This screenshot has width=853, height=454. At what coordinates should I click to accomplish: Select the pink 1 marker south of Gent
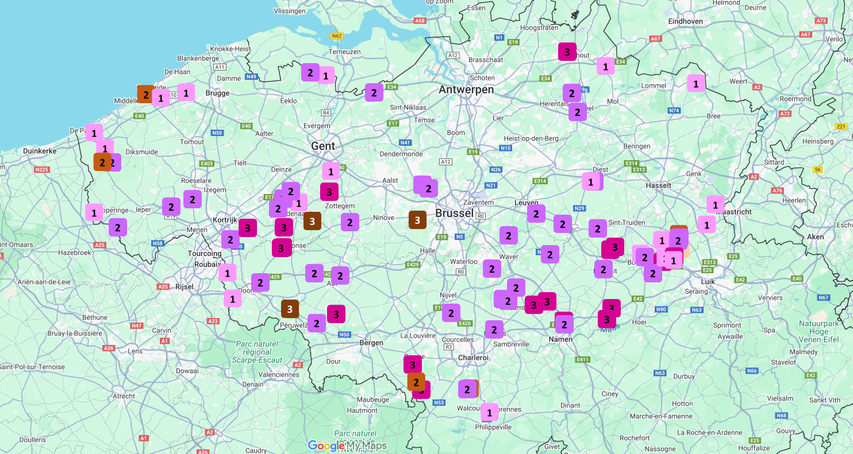click(331, 171)
